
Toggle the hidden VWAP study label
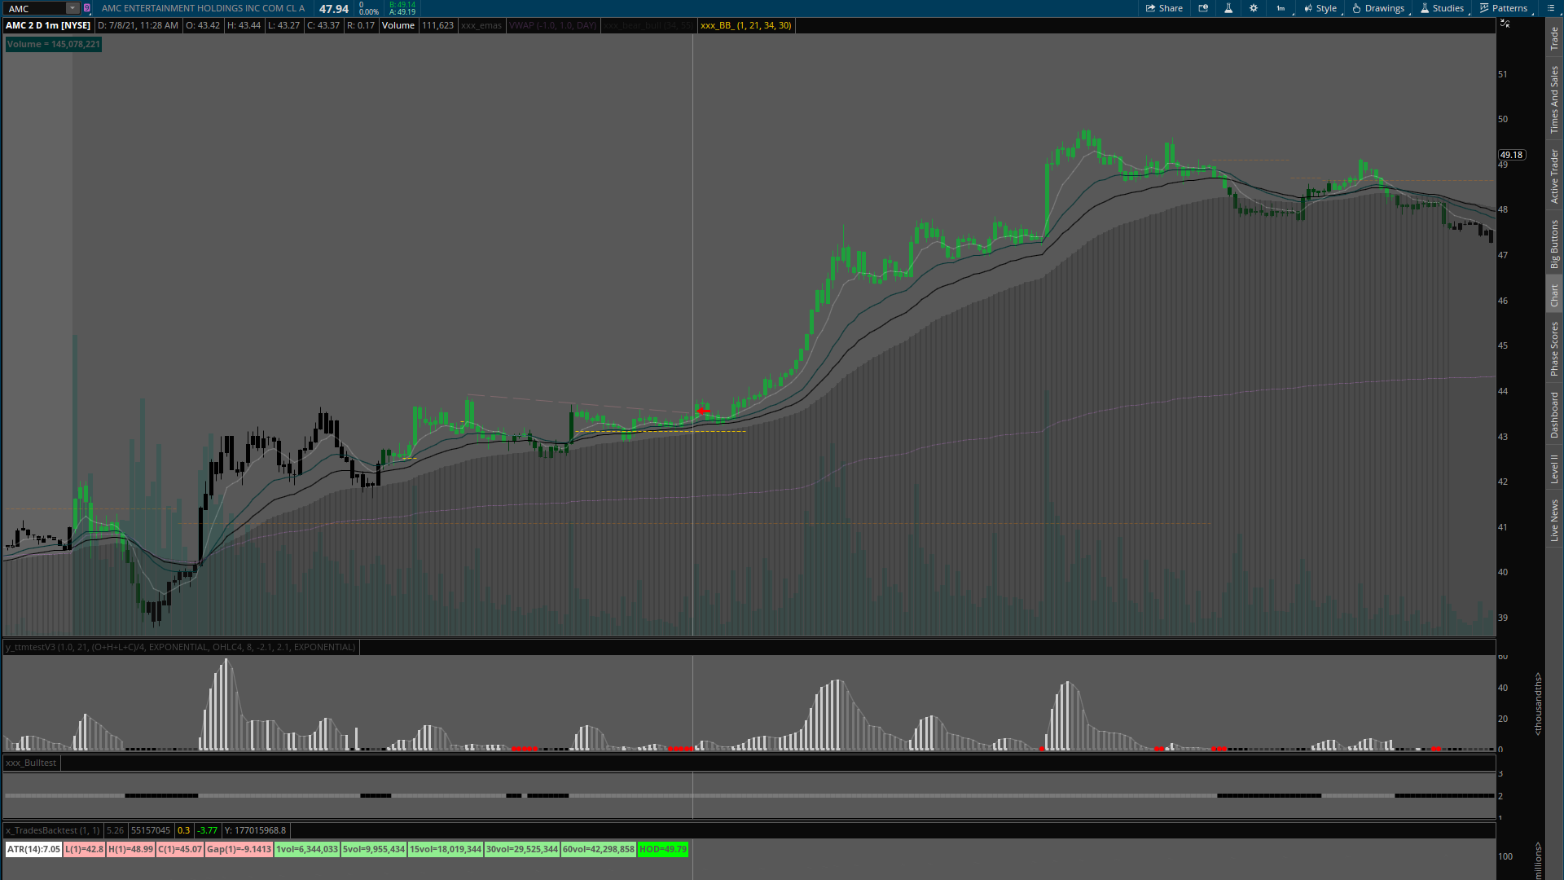coord(552,25)
